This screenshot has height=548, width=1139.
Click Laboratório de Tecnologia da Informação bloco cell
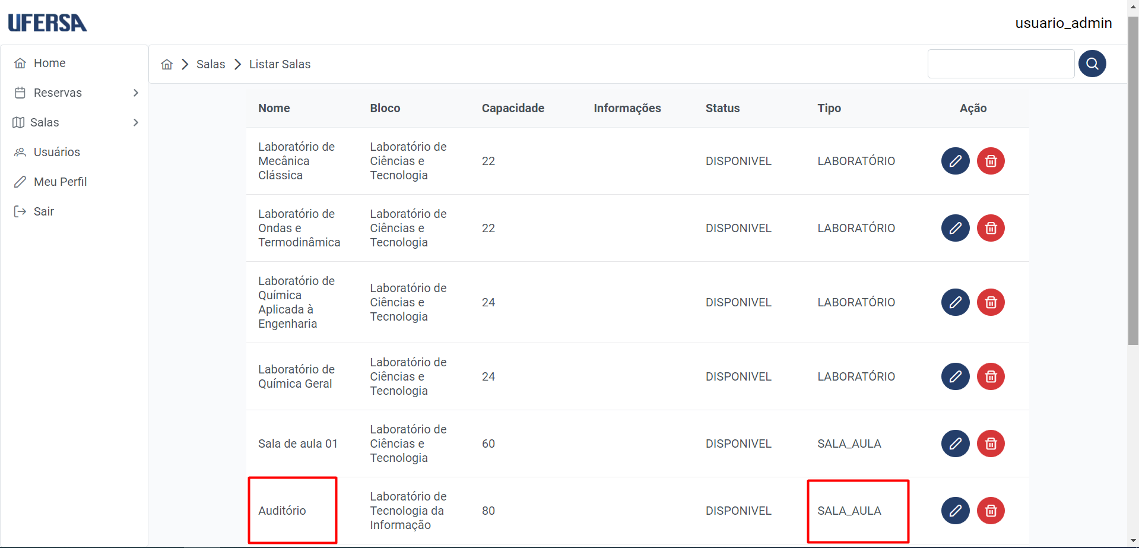408,511
